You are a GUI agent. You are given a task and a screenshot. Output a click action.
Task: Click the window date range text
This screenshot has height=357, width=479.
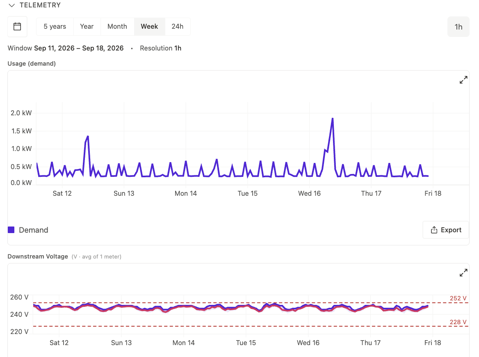coord(79,48)
